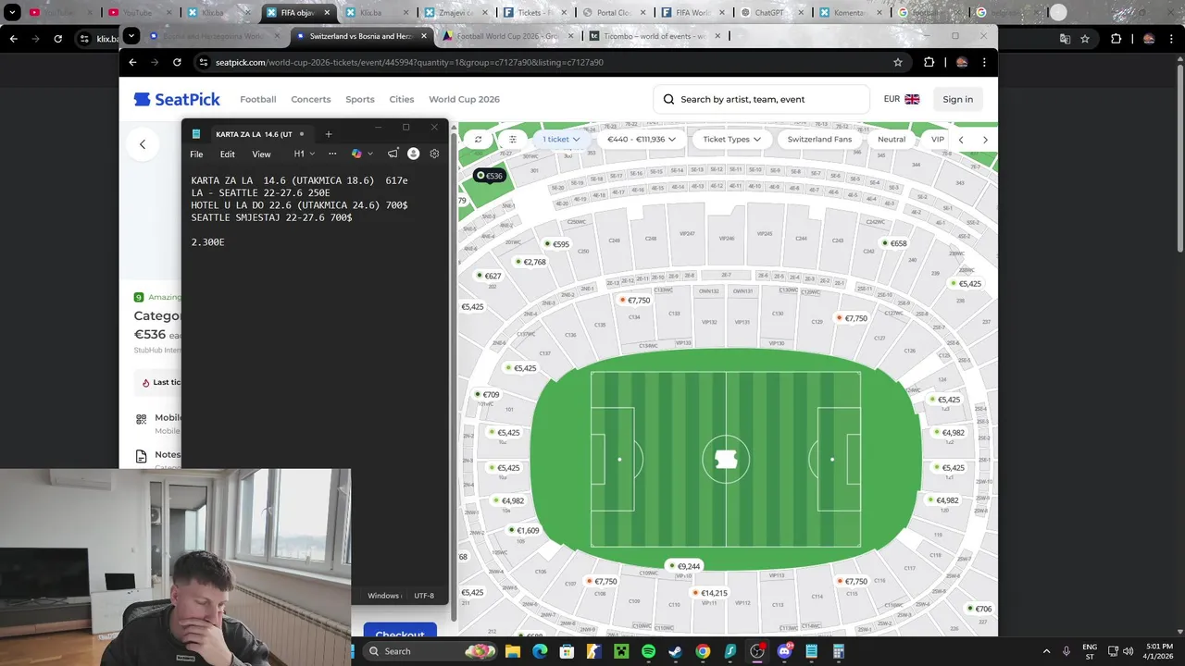Switch to the Switzerland vs Bosnia tab
The image size is (1185, 666).
coord(360,36)
